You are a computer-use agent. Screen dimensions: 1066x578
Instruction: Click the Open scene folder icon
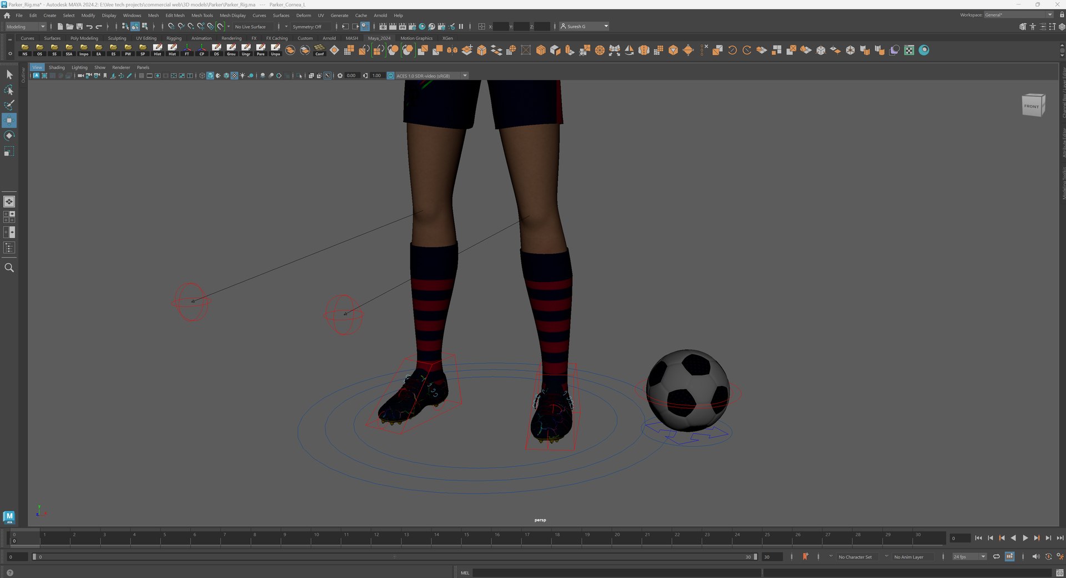coord(69,27)
